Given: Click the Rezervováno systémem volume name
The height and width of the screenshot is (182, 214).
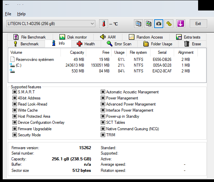Looking at the screenshot, I should (35, 60).
